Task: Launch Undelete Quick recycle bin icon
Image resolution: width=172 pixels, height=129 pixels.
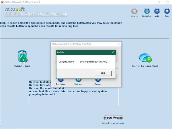Action: point(22,57)
